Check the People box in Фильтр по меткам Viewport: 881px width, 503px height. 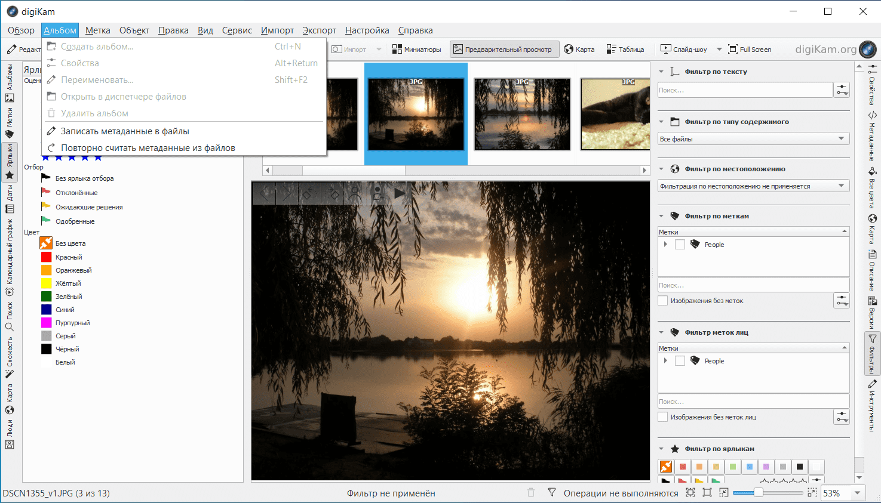pos(680,245)
